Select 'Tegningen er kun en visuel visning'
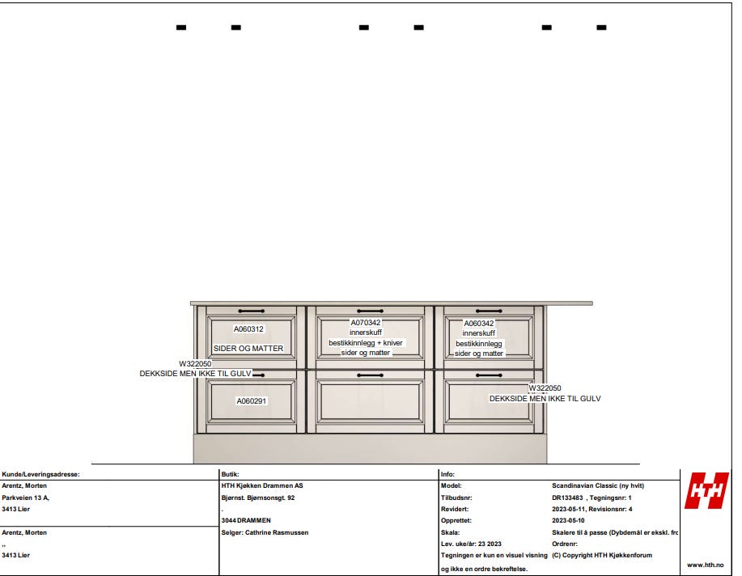742x576 pixels. [494, 555]
